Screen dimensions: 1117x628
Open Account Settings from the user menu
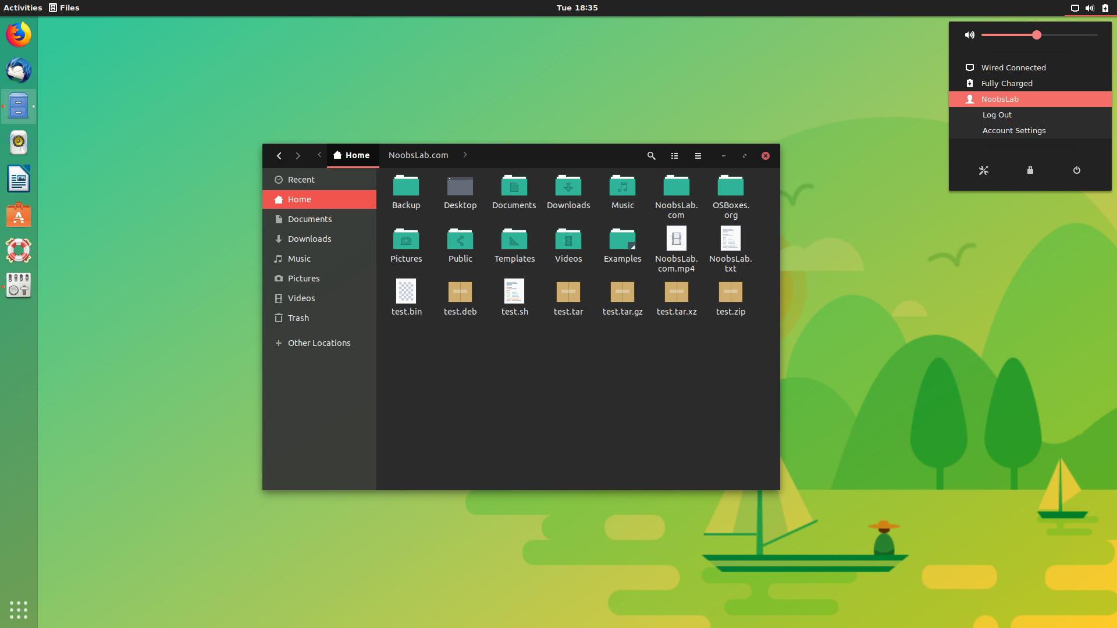point(1013,130)
